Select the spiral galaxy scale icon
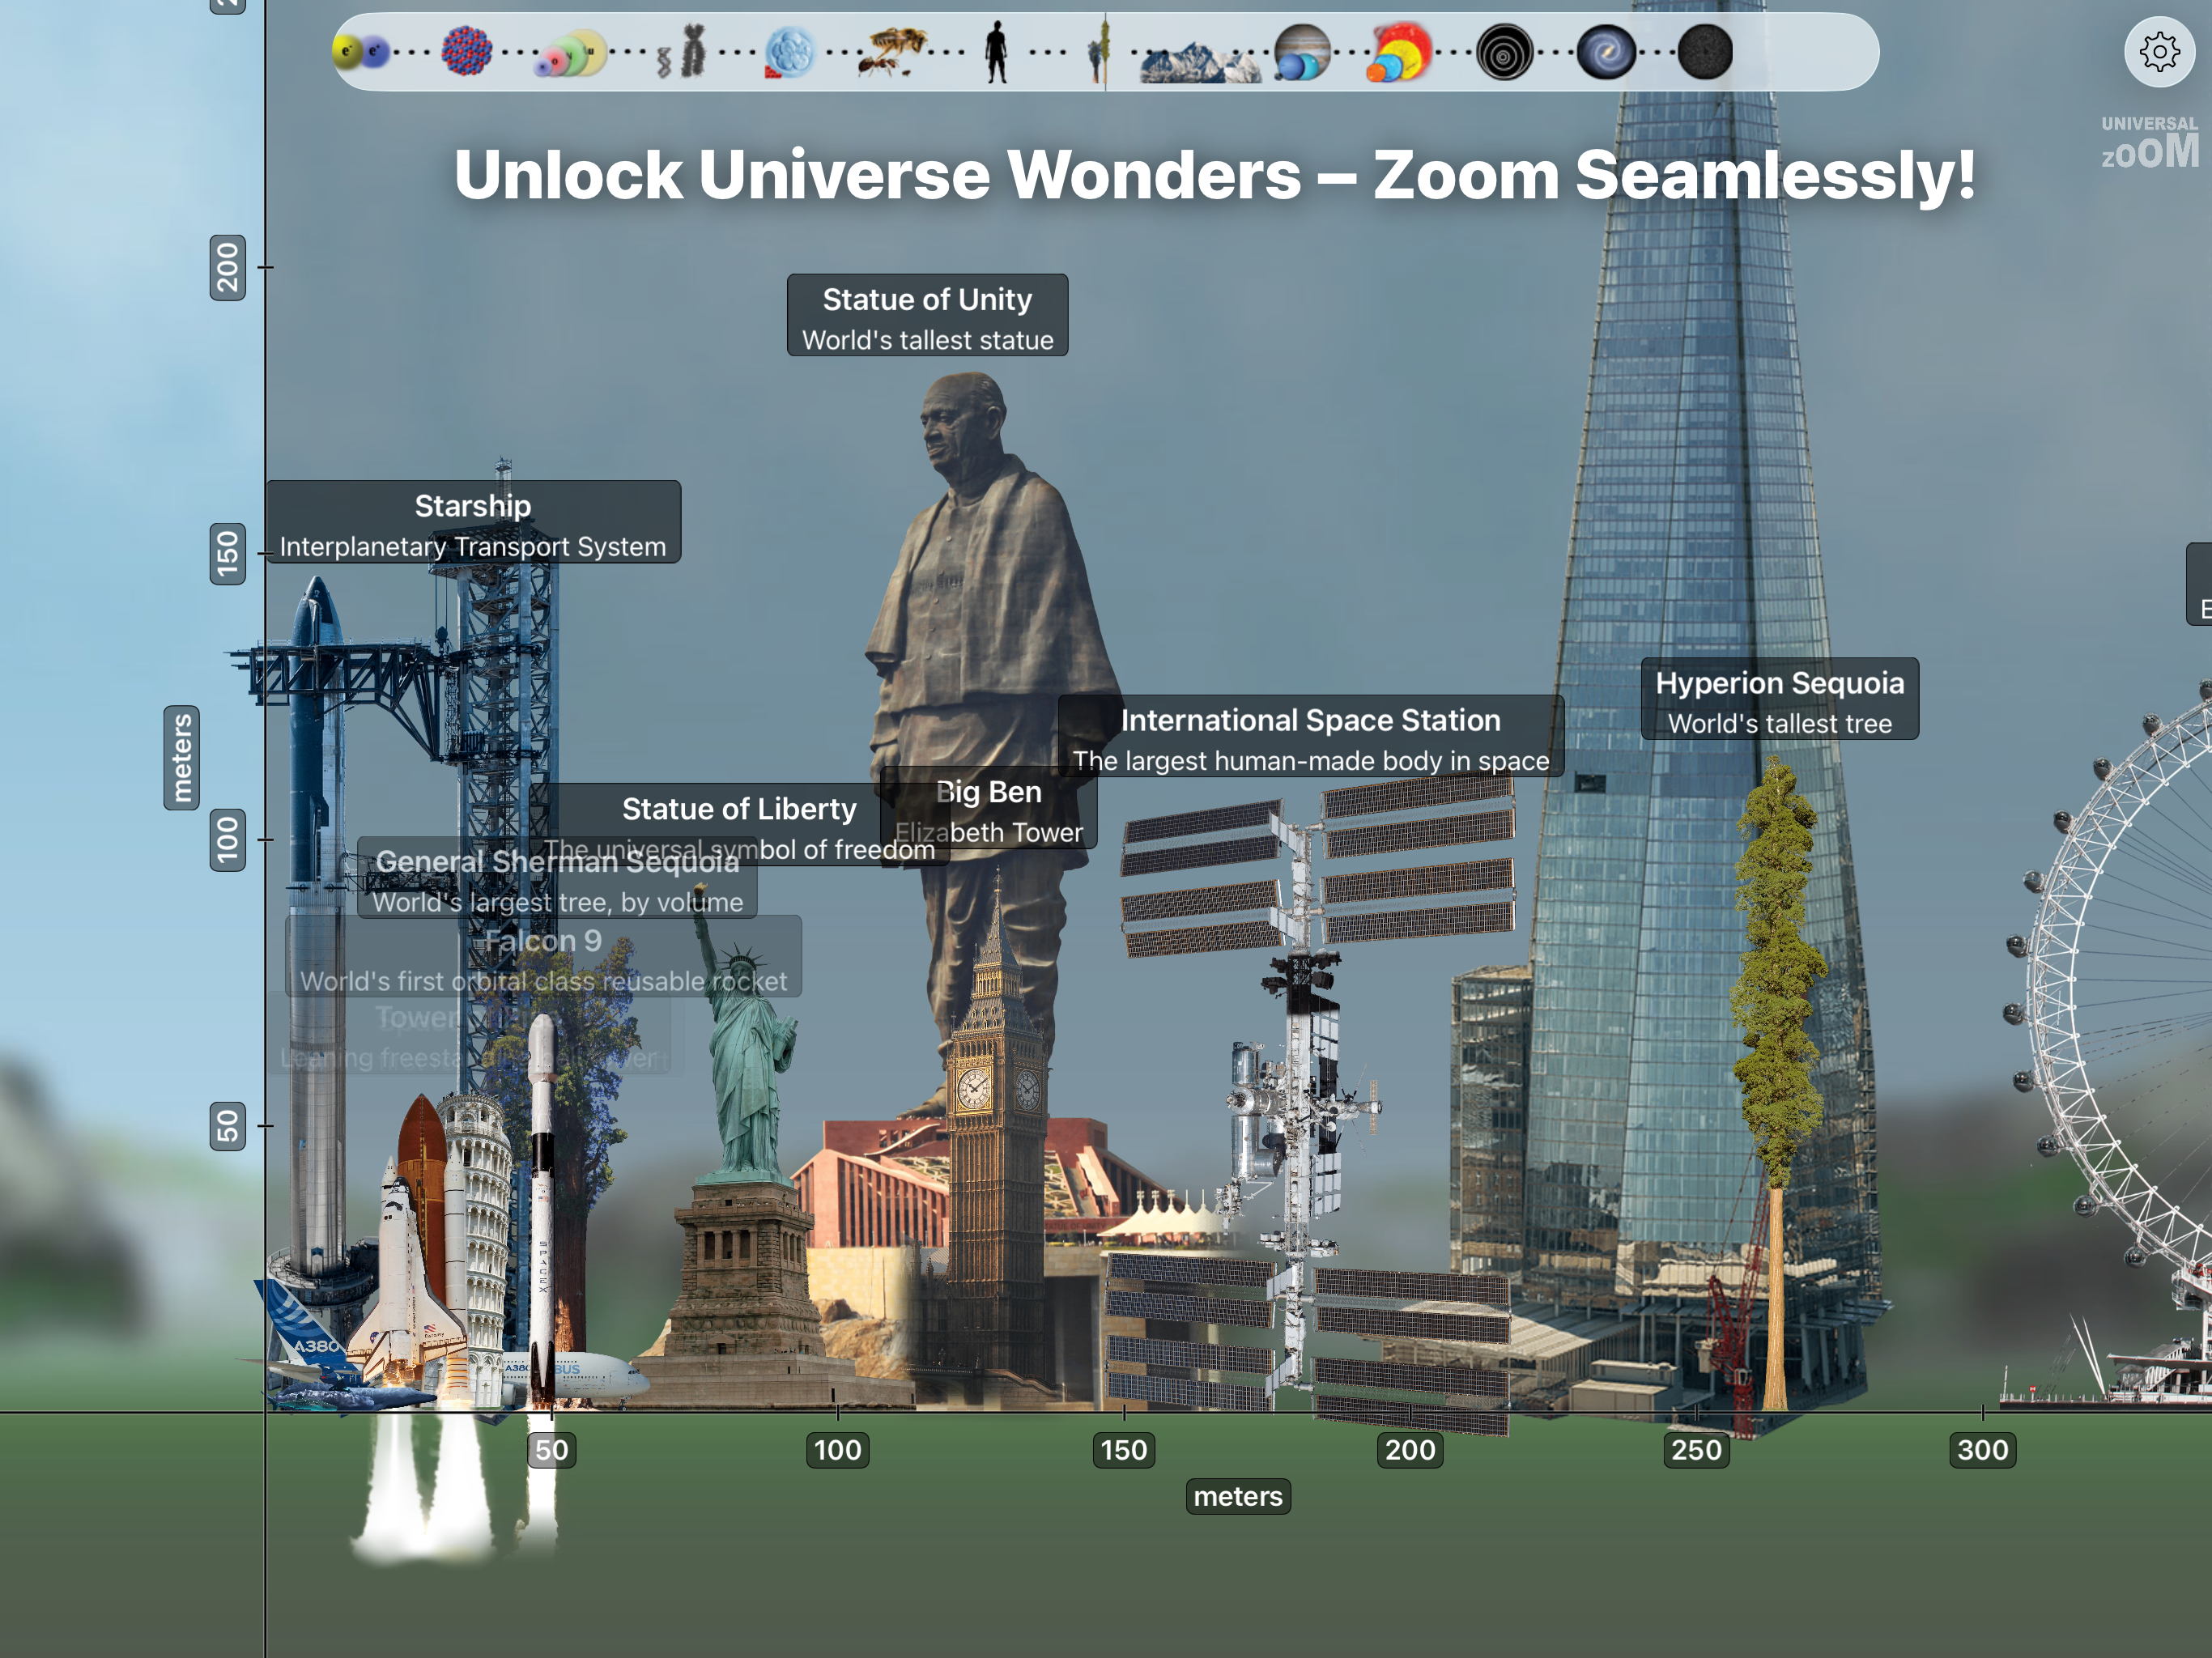 (1606, 53)
